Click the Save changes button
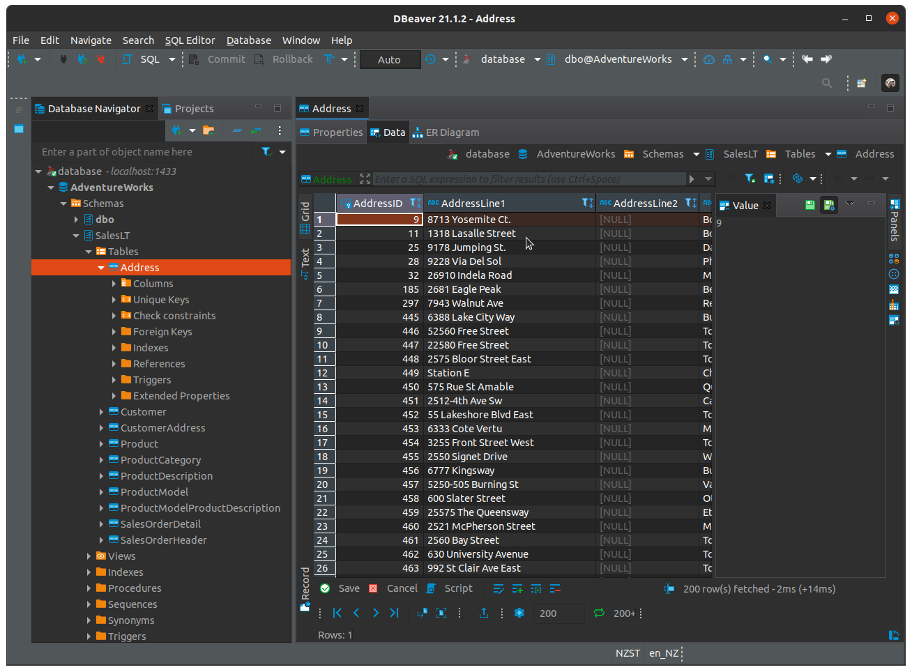The height and width of the screenshot is (672, 912). (340, 589)
